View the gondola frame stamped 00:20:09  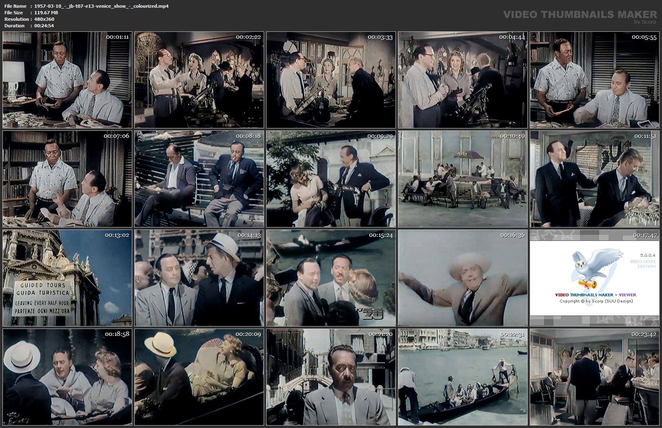[x=199, y=377]
